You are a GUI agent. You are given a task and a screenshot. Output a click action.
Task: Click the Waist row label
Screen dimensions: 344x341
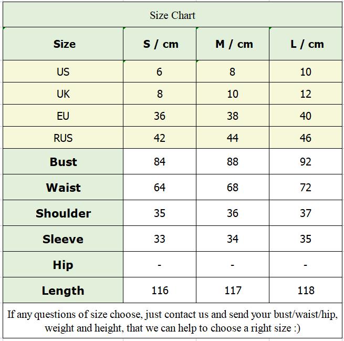(x=63, y=188)
